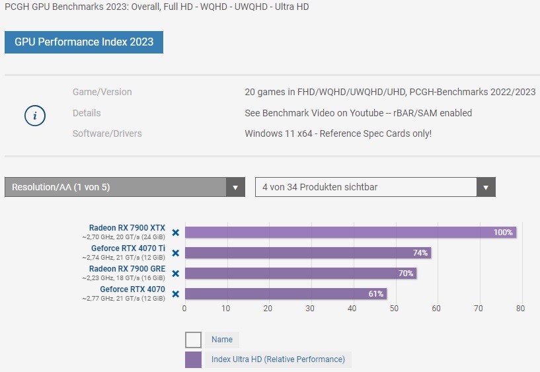Screen dimensions: 540x372
Task: Click the 74% bar for RTX 4070 Ti
Action: click(308, 253)
